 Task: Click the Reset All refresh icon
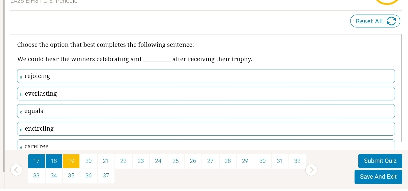(x=391, y=21)
